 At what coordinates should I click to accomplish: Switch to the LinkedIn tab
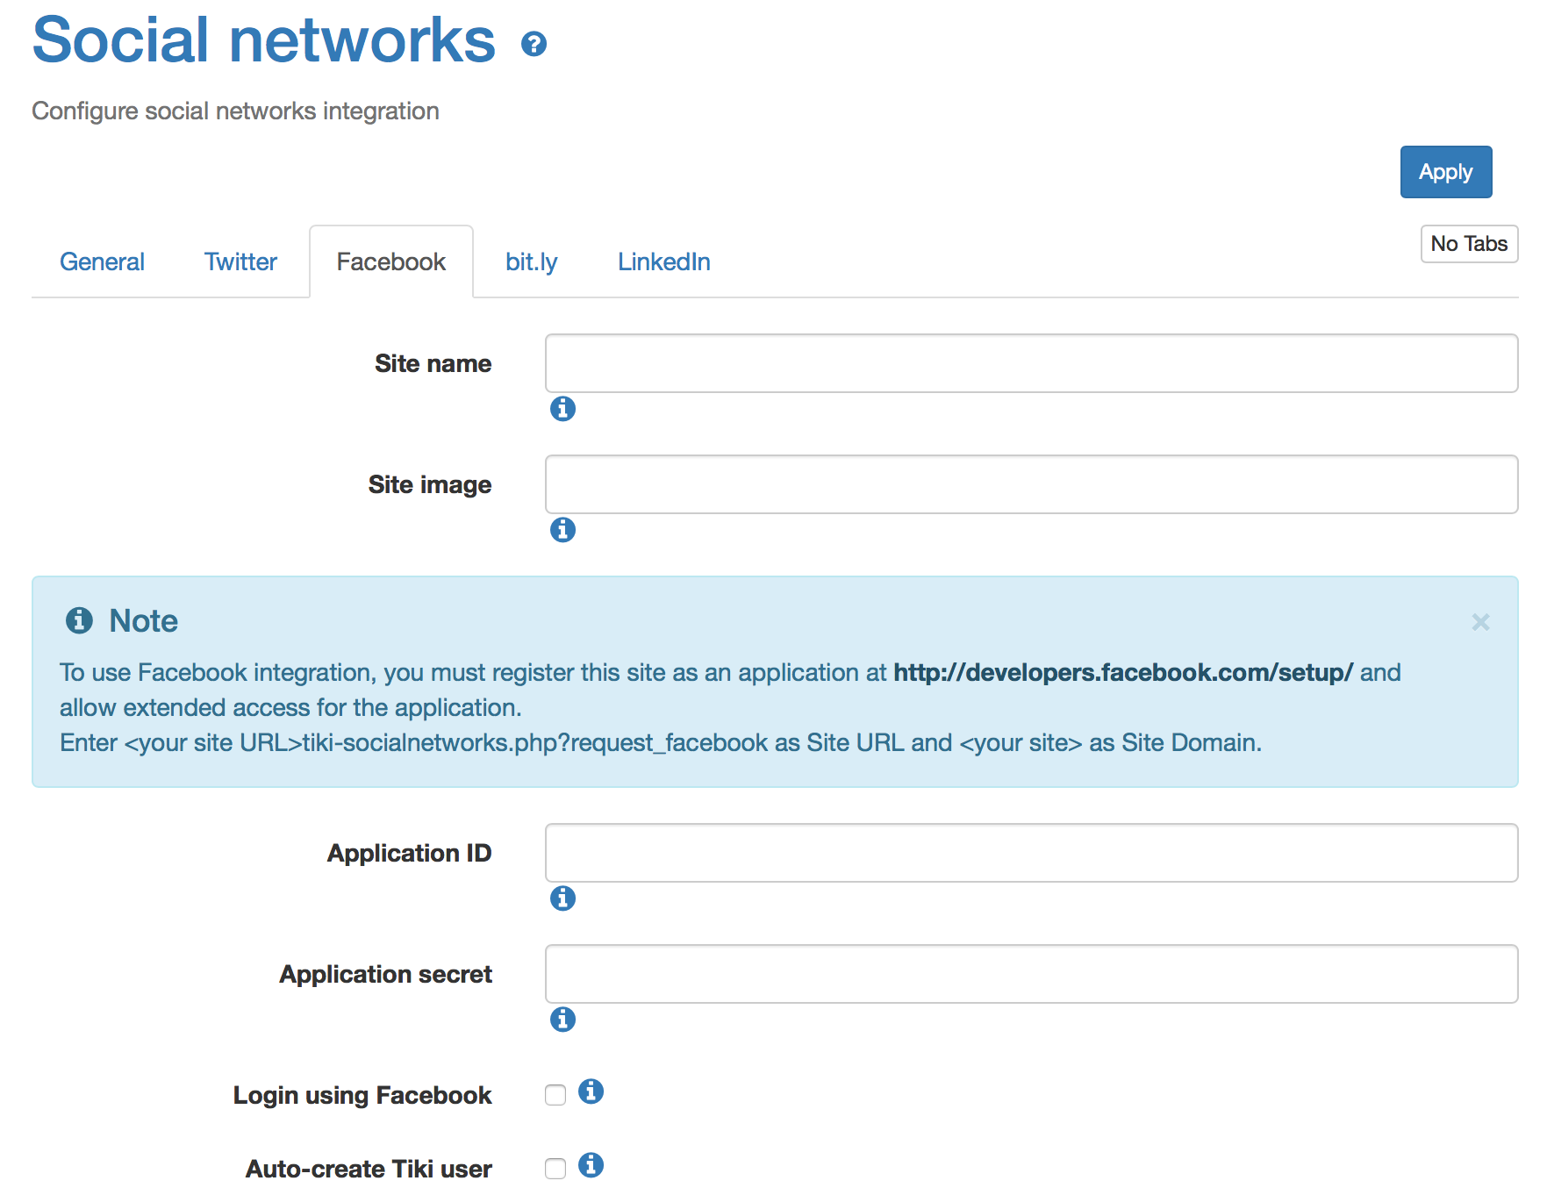click(x=663, y=261)
